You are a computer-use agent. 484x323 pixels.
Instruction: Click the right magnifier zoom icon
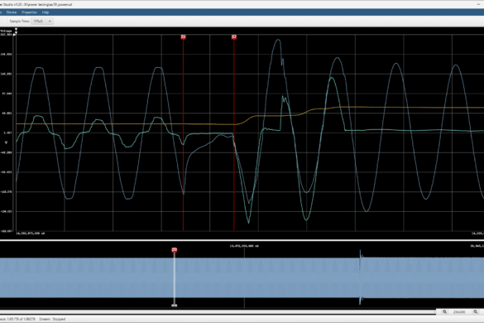(x=476, y=312)
